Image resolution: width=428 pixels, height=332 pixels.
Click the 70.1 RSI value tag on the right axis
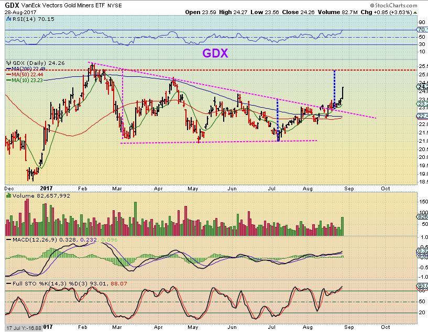click(422, 29)
